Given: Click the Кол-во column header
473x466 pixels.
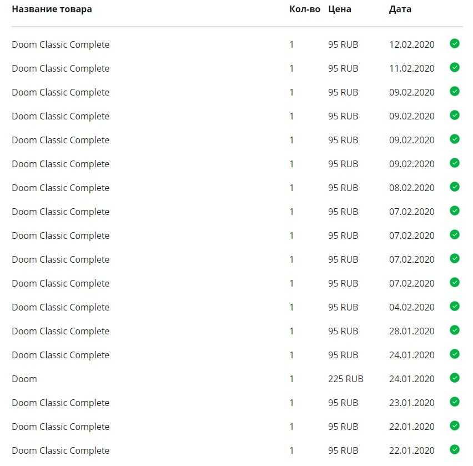Looking at the screenshot, I should click(304, 9).
